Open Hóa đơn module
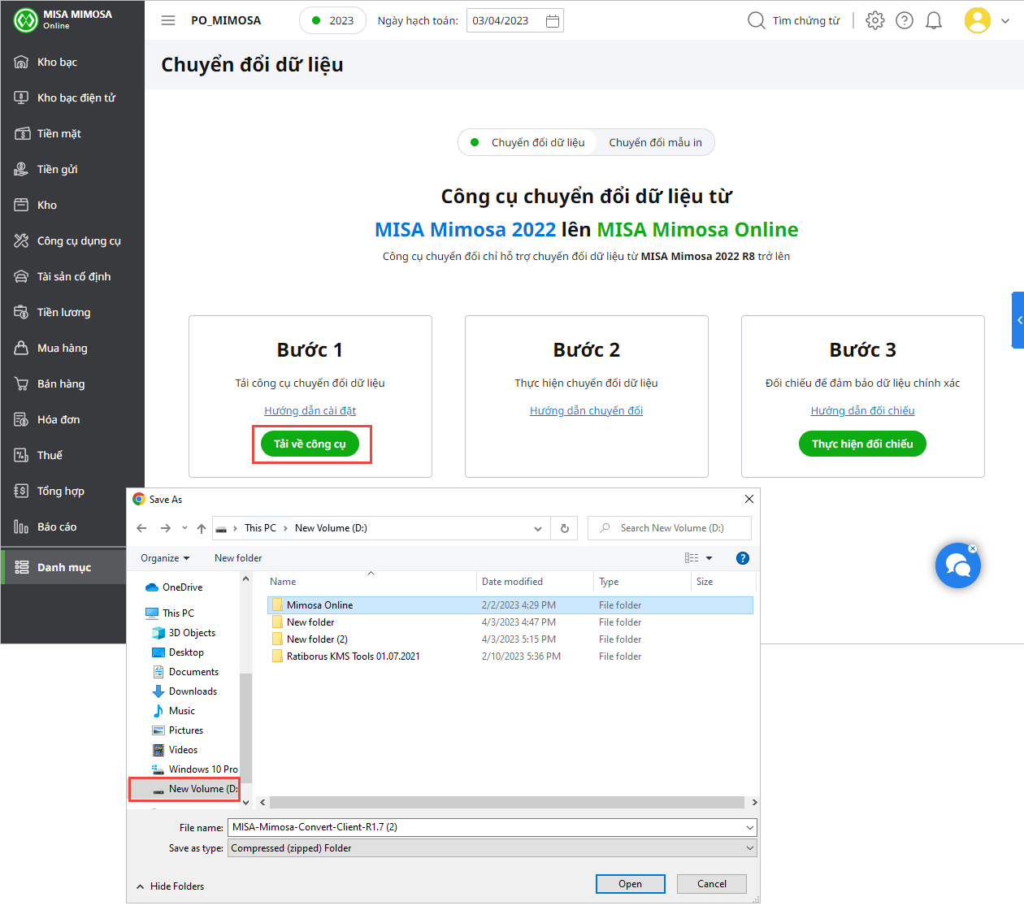Screen dimensions: 1024x910 pyautogui.click(x=72, y=419)
